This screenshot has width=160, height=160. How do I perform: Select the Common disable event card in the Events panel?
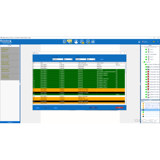click(10, 77)
